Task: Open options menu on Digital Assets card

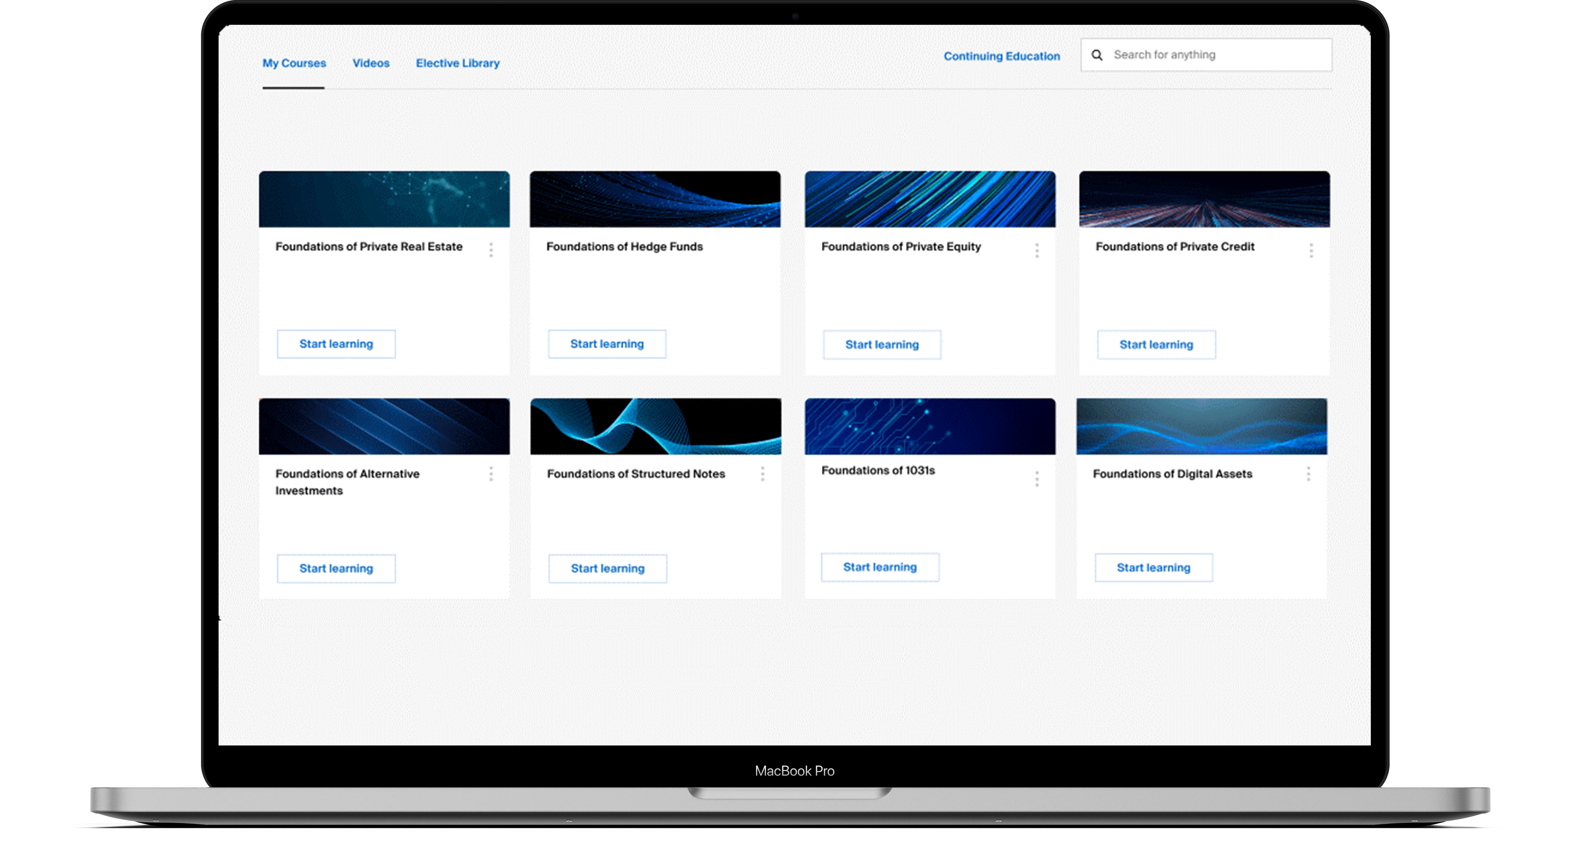Action: coord(1308,475)
